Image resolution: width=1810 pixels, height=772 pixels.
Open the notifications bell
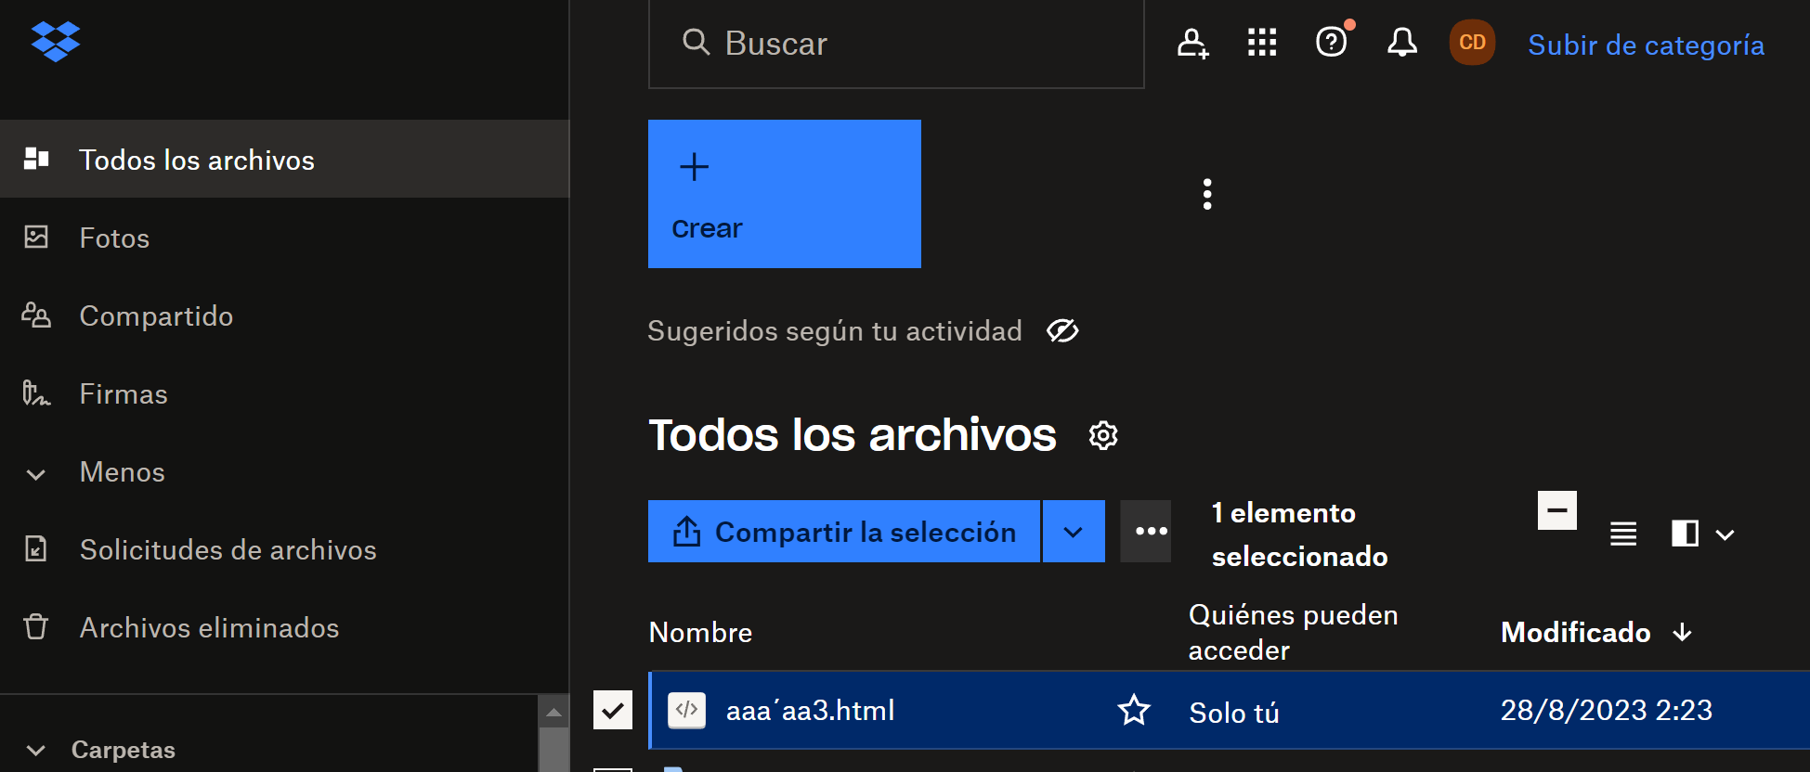pos(1401,43)
